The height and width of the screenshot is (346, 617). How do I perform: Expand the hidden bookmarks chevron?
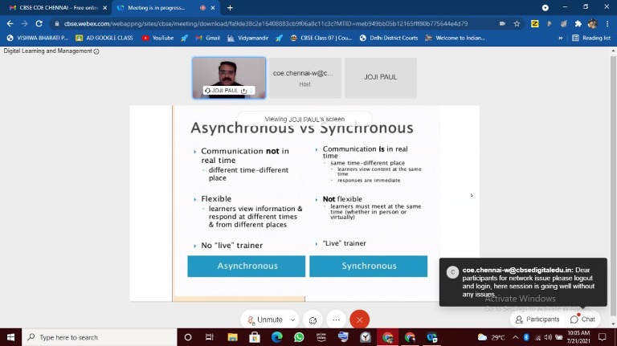561,38
